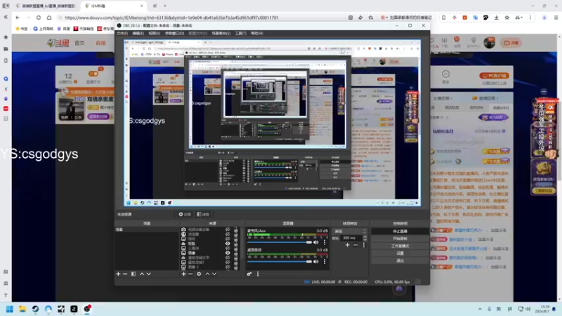Enable 工作室模式 studio mode
The image size is (562, 316).
(x=400, y=246)
